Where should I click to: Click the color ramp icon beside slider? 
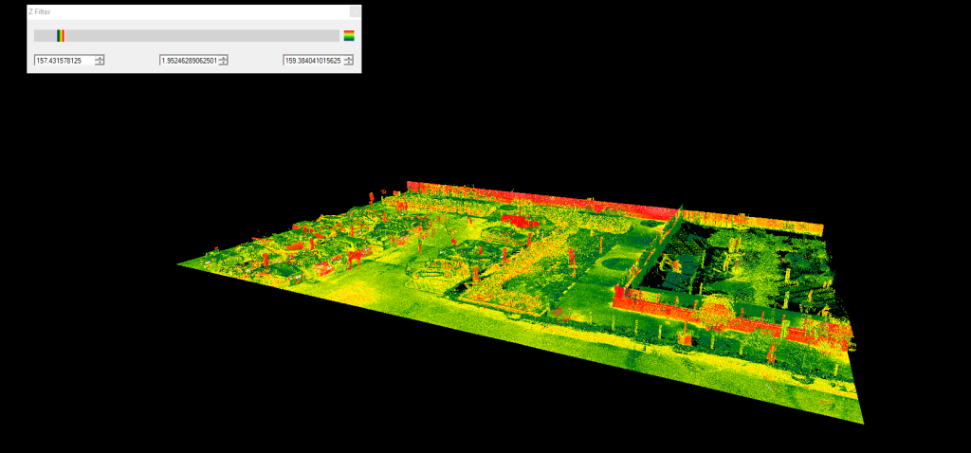[x=349, y=36]
